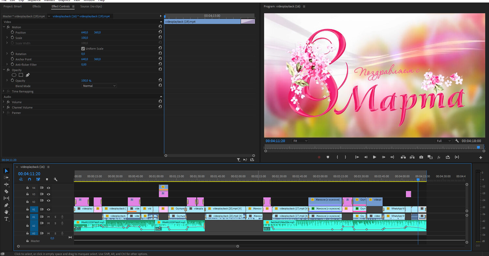
Task: Toggle Linked Selection in timeline
Action: pos(38,179)
